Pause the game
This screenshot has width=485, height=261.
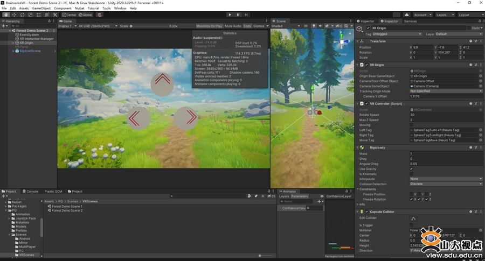click(x=238, y=15)
